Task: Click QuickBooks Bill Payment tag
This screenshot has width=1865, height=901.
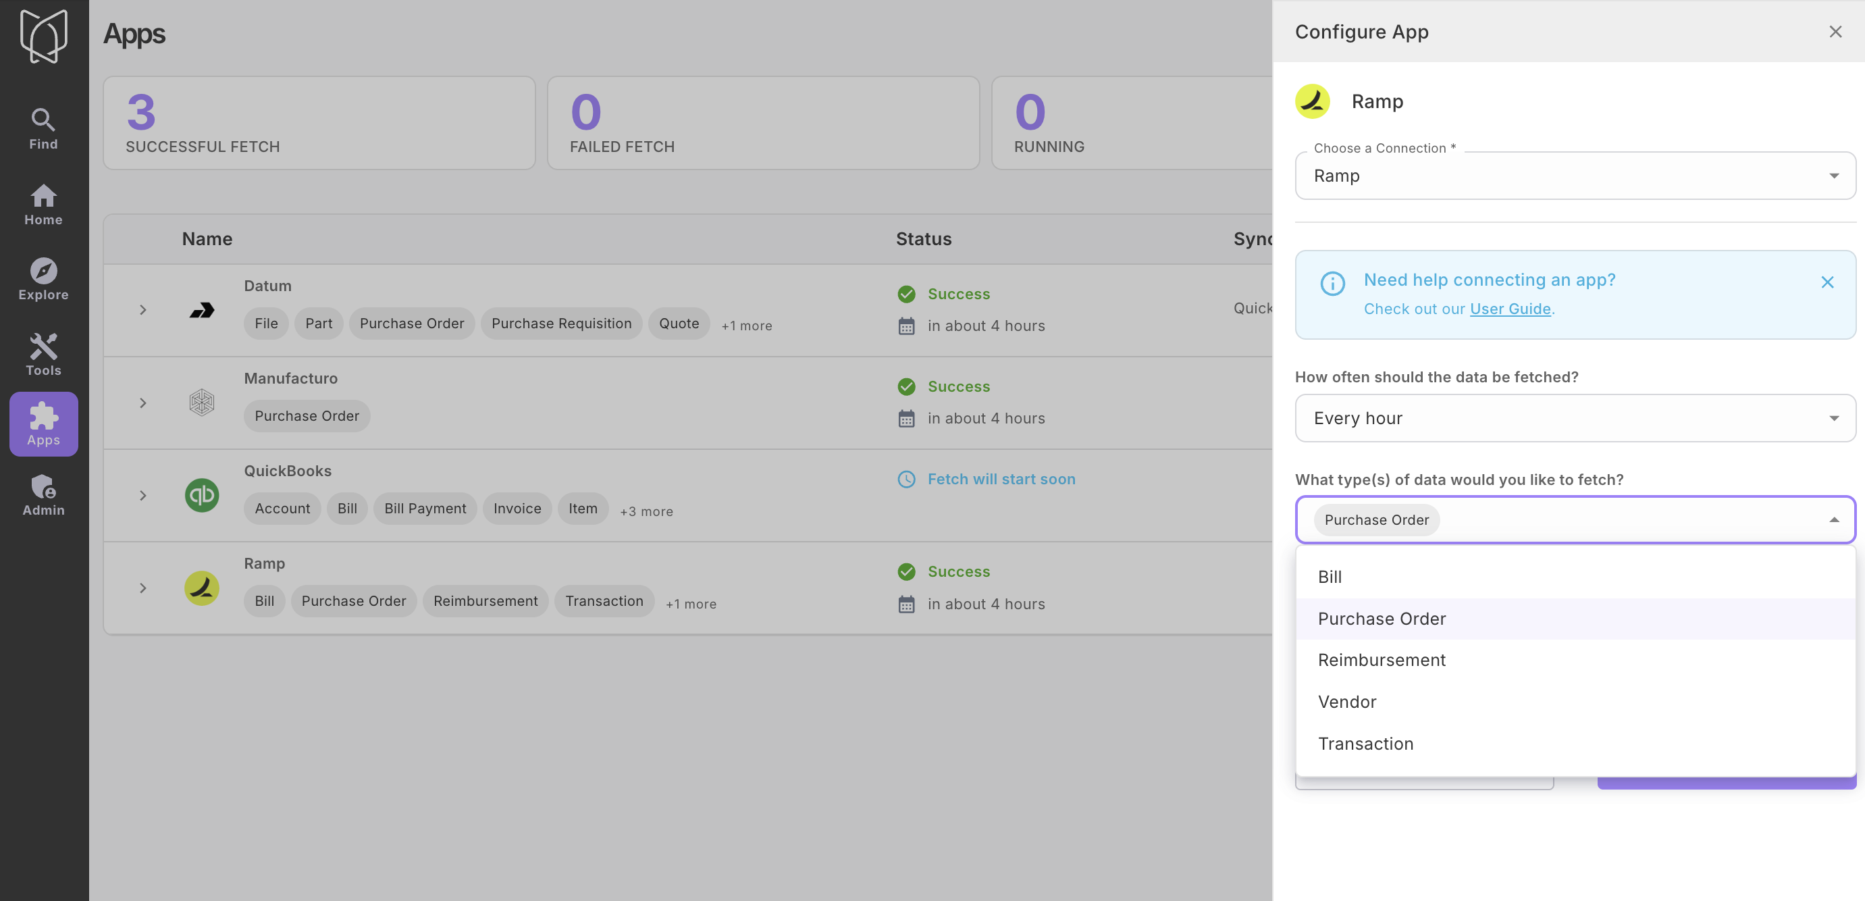Action: coord(425,509)
